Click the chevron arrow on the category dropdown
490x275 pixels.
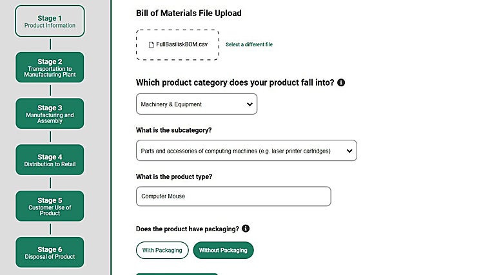250,104
